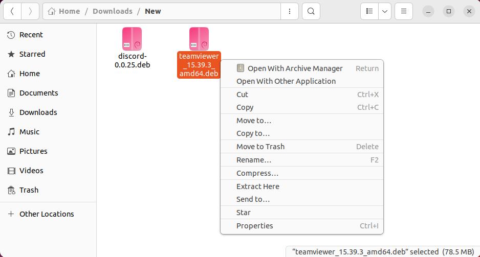This screenshot has width=480, height=257.
Task: Click New in the path bar
Action: pos(153,11)
